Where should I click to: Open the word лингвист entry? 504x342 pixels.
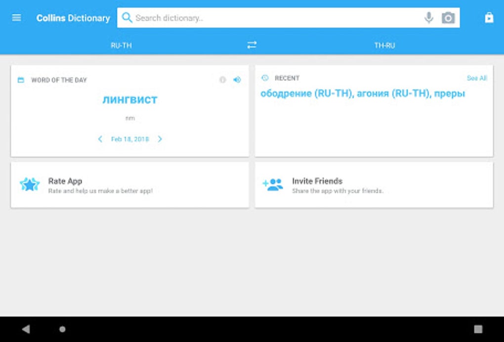tap(130, 100)
